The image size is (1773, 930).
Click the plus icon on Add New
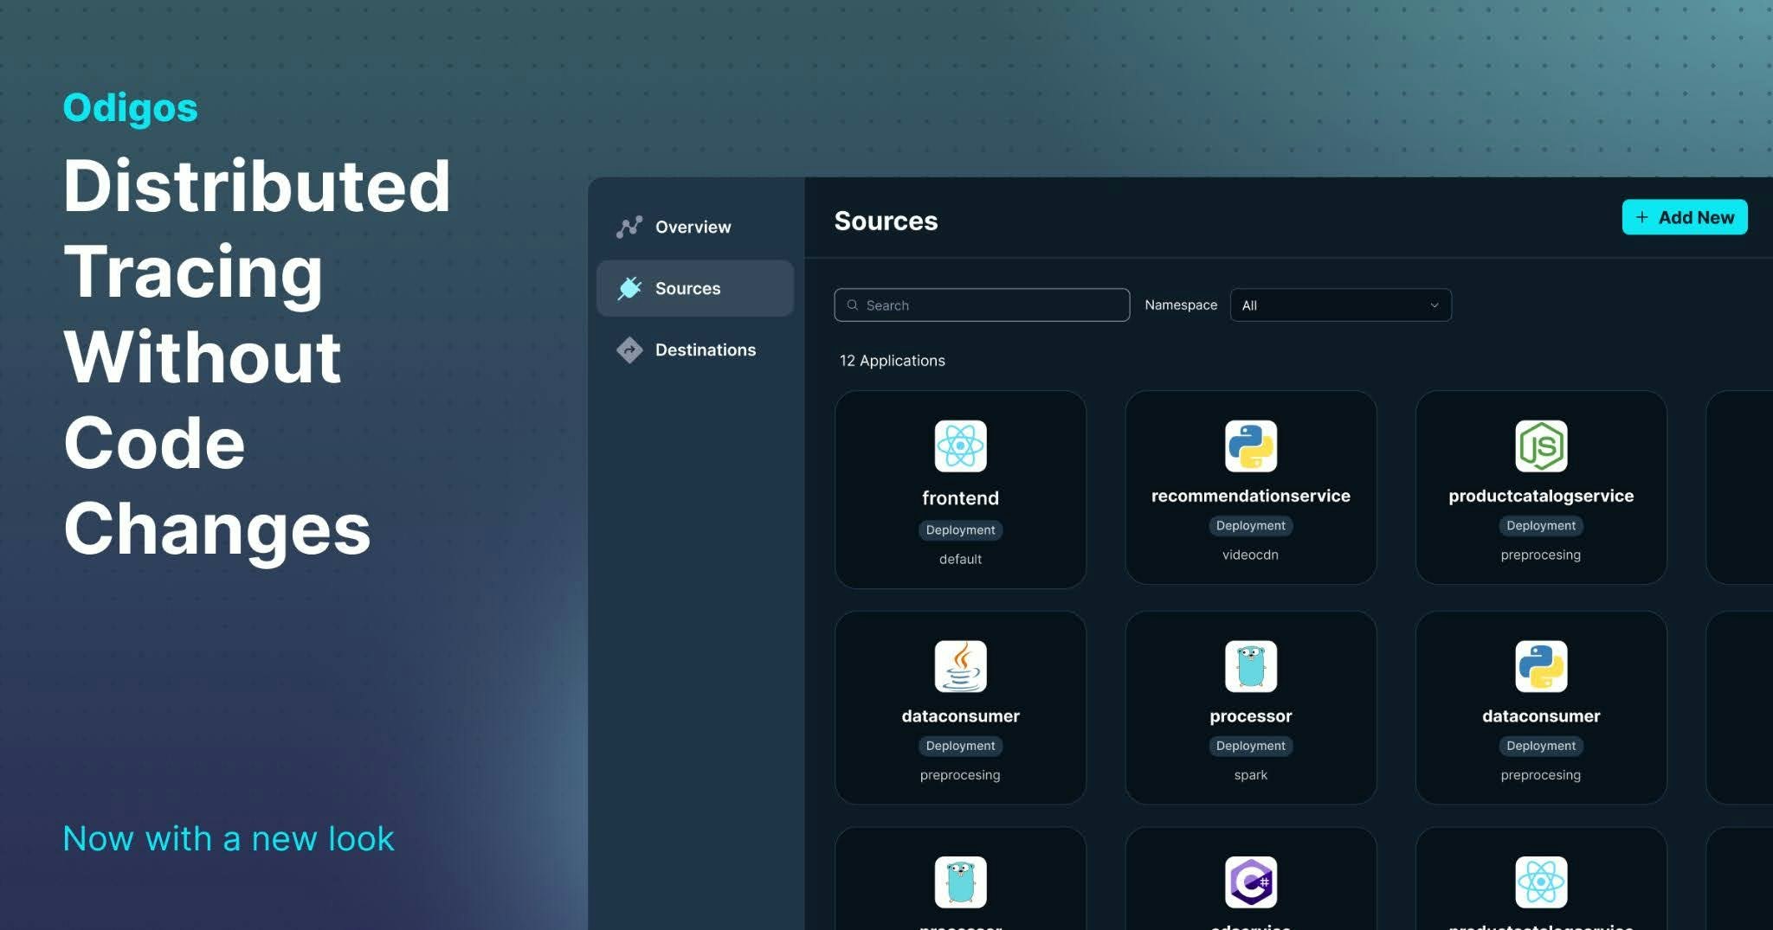pos(1641,217)
